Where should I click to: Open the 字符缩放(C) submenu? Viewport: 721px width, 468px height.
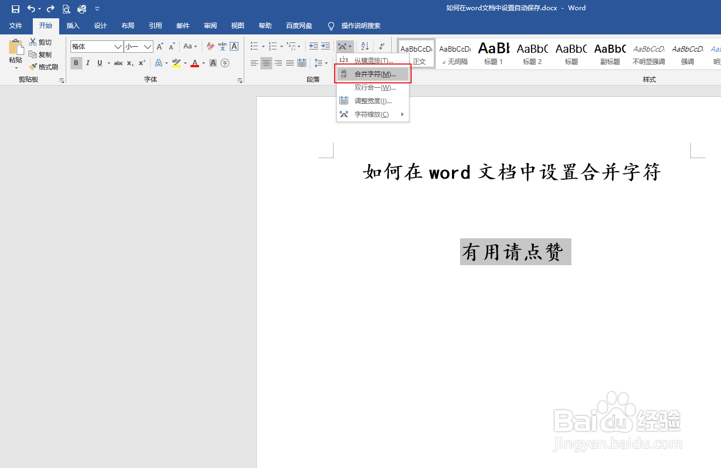373,115
